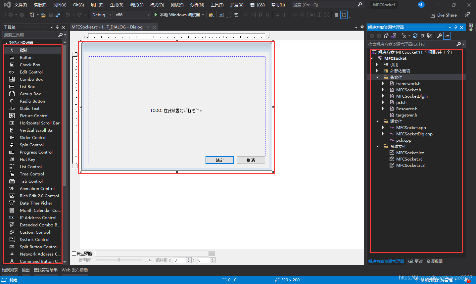Toggle the grid display toolbar icon
The width and height of the screenshot is (476, 284).
[337, 15]
